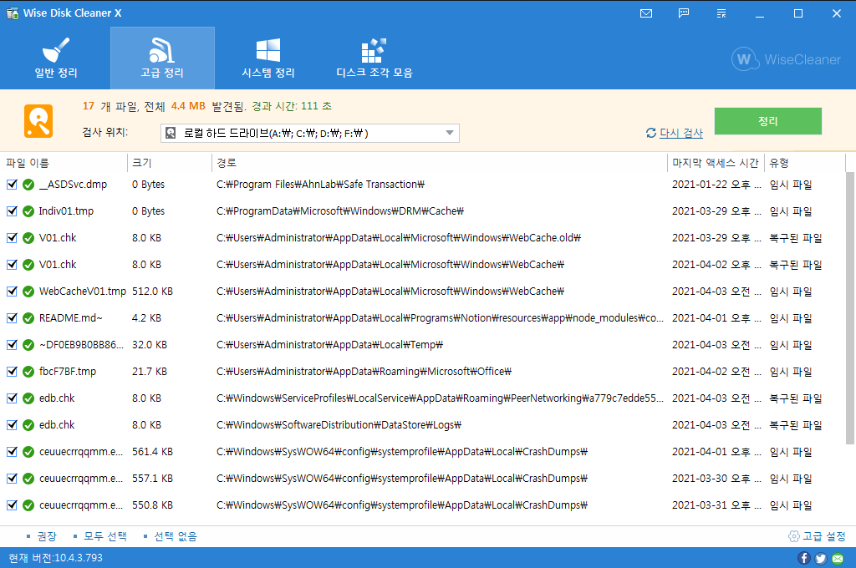This screenshot has width=856, height=568.
Task: Select path ending with Safe Transaction
Action: pyautogui.click(x=320, y=185)
